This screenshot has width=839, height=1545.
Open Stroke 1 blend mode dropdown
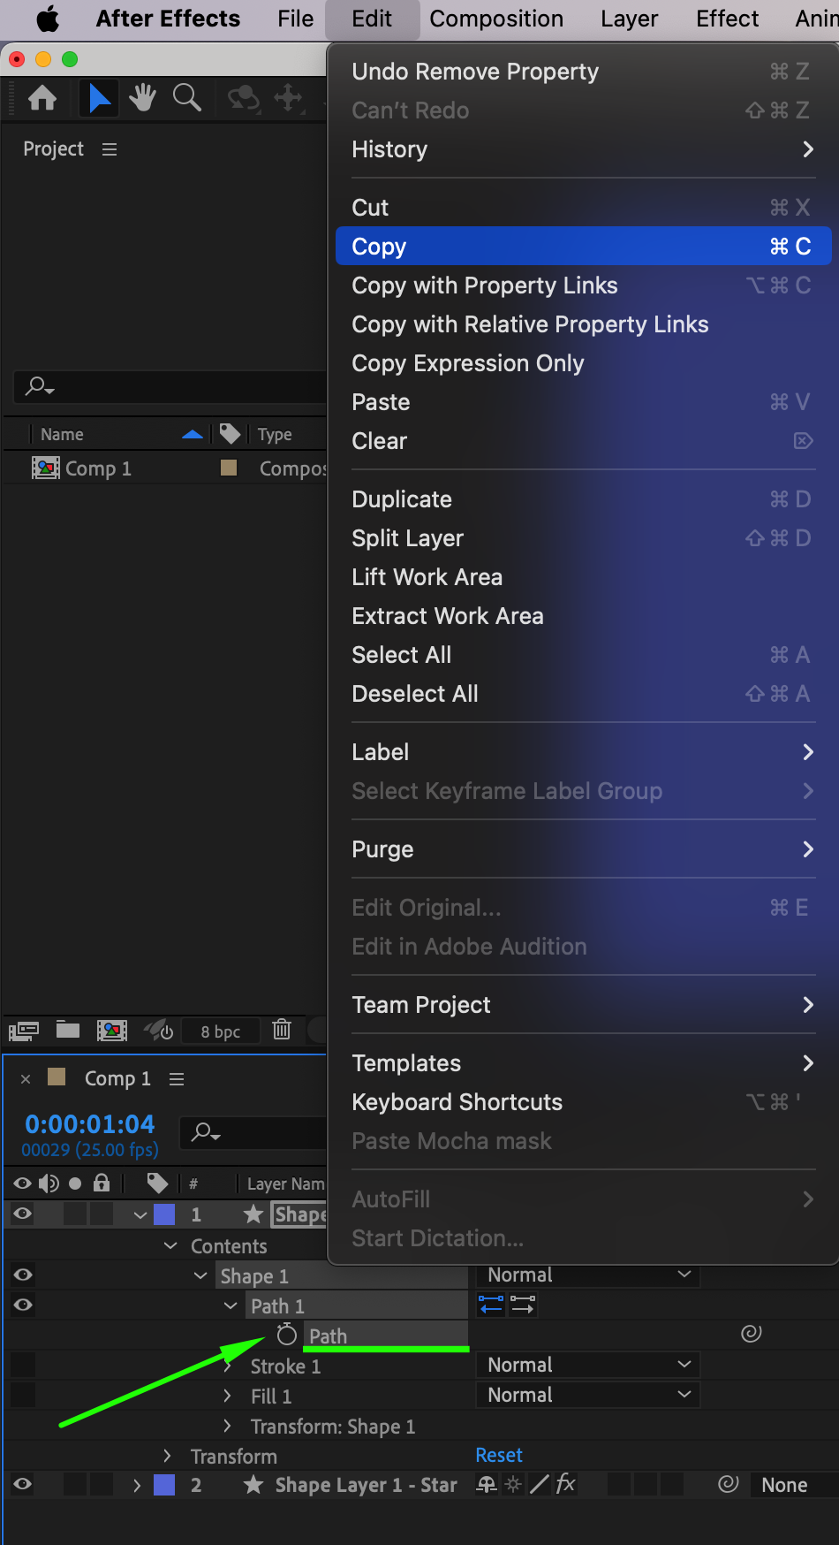coord(587,1365)
